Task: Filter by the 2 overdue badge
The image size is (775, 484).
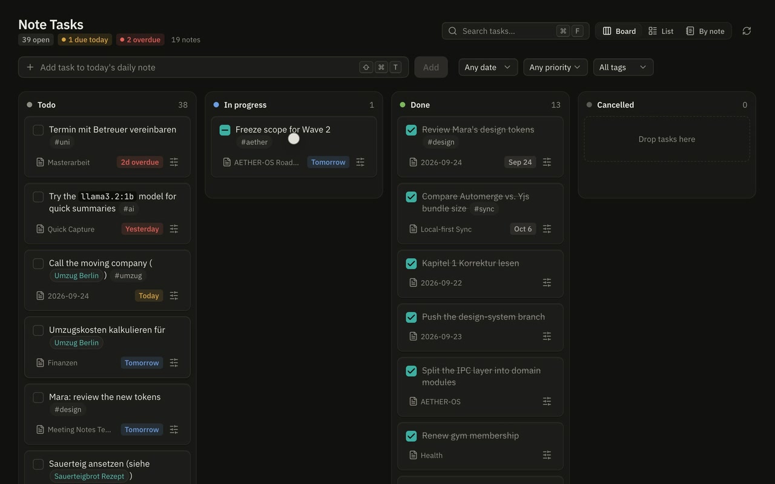Action: [140, 40]
